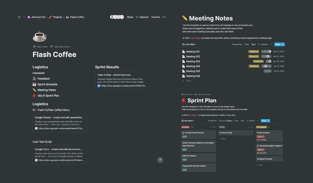Open the page options three-dot menu
313x183 pixels.
coord(164,17)
